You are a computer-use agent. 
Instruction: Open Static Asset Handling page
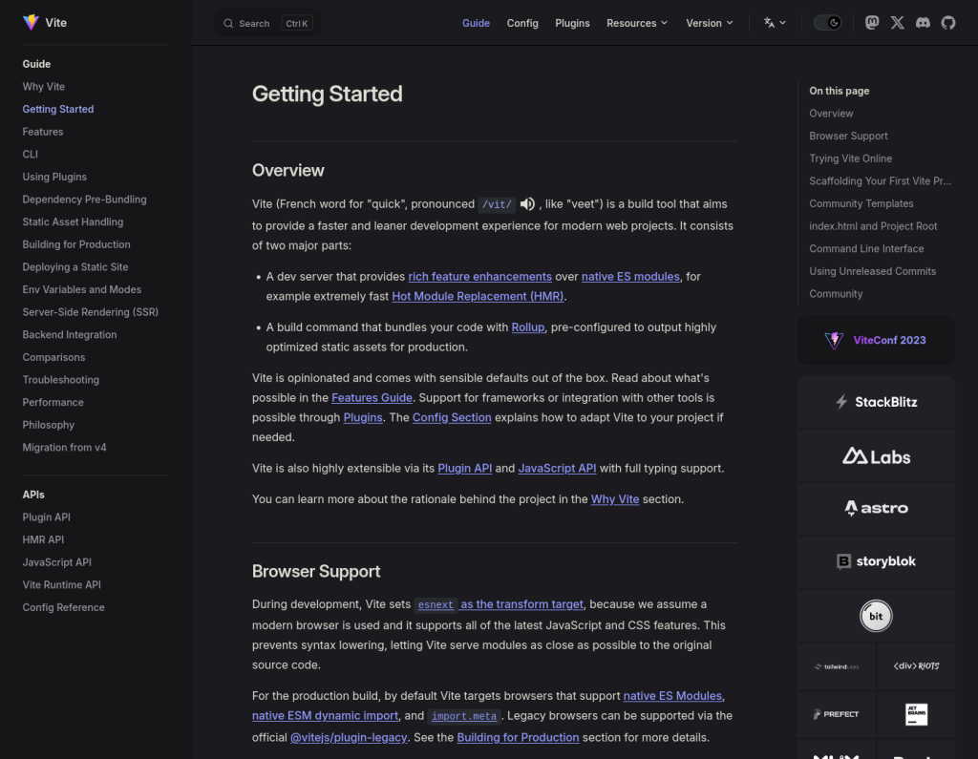(x=73, y=222)
